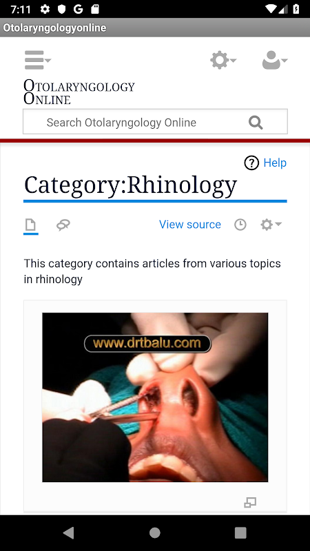
Task: Focus the Search Otolaryngology Online field
Action: pyautogui.click(x=155, y=122)
